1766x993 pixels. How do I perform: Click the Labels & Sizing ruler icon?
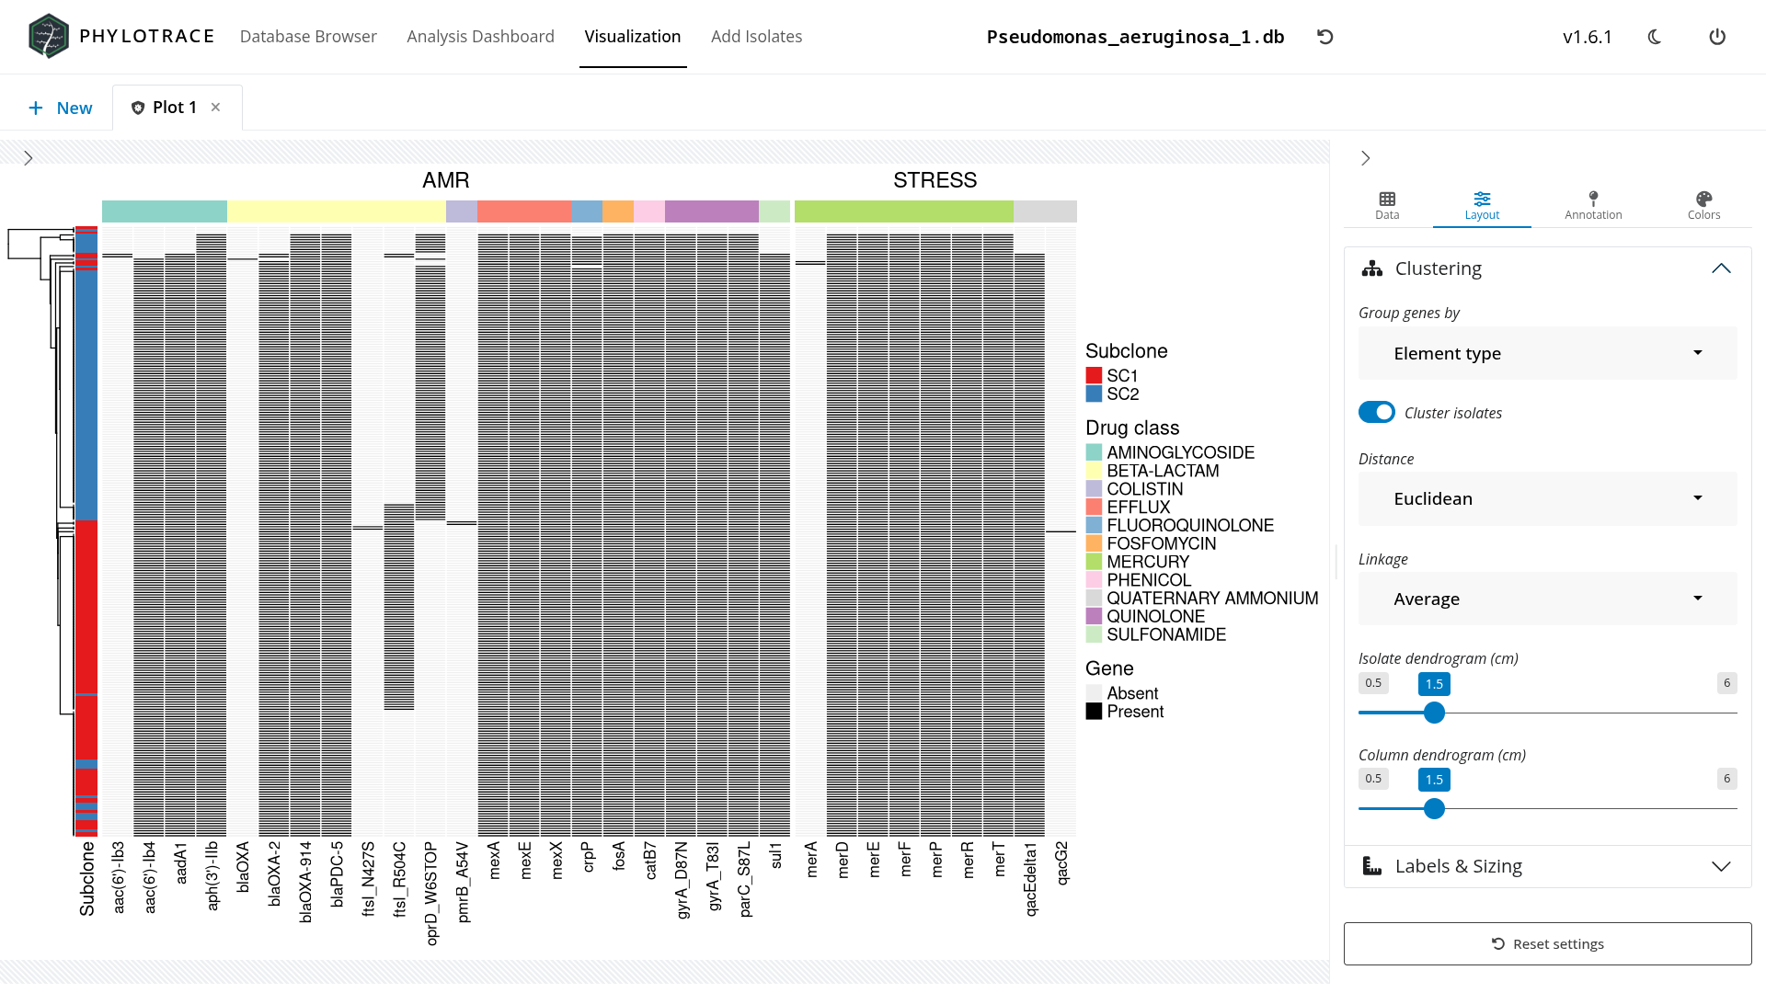coord(1372,866)
